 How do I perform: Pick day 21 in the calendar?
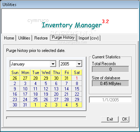coord(66,94)
